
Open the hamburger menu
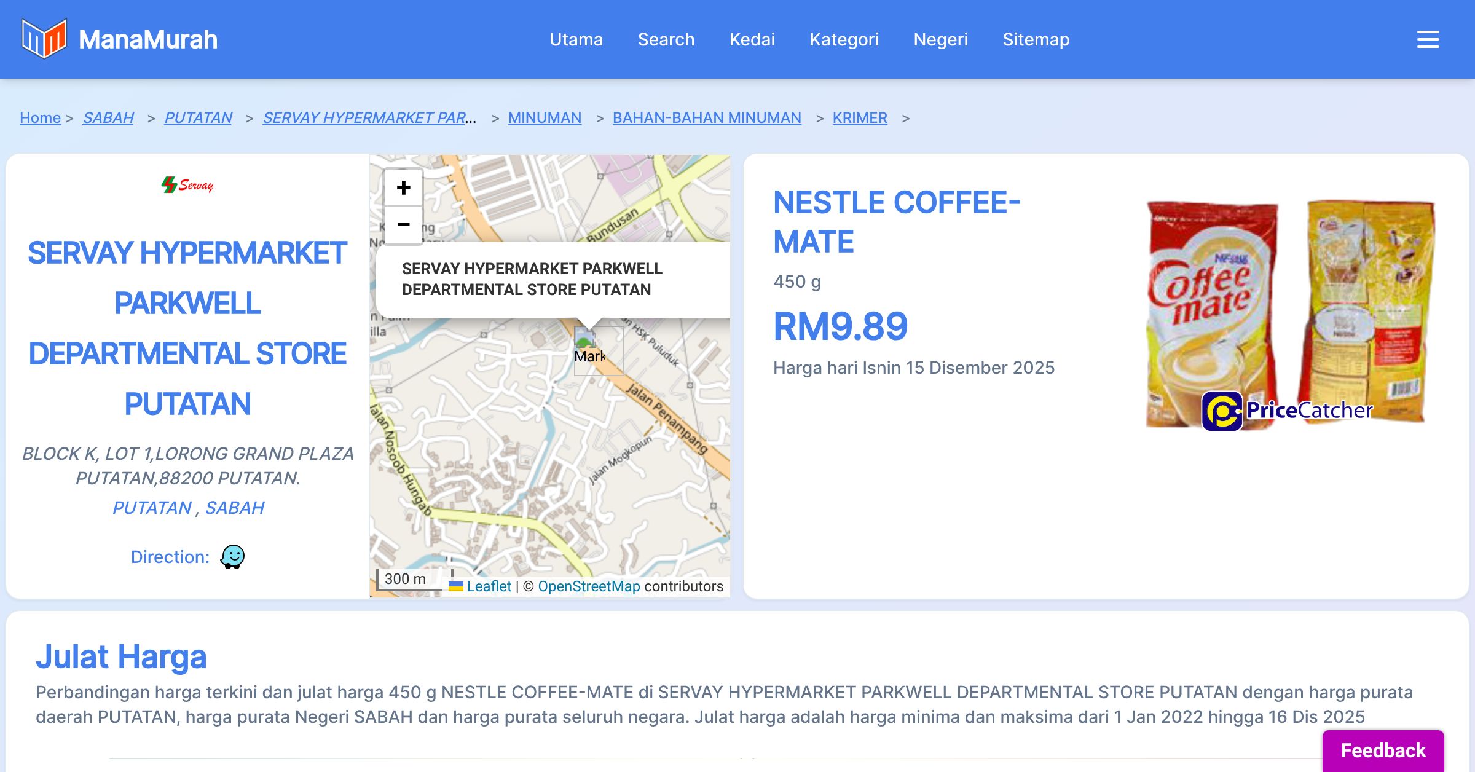[x=1428, y=39]
